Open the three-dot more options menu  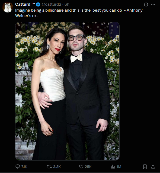click(x=153, y=4)
